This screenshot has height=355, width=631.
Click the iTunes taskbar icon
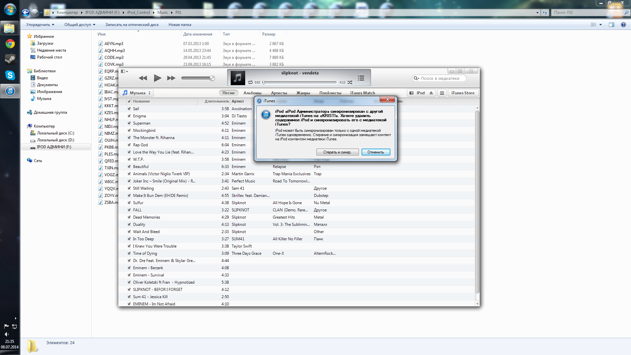click(10, 91)
